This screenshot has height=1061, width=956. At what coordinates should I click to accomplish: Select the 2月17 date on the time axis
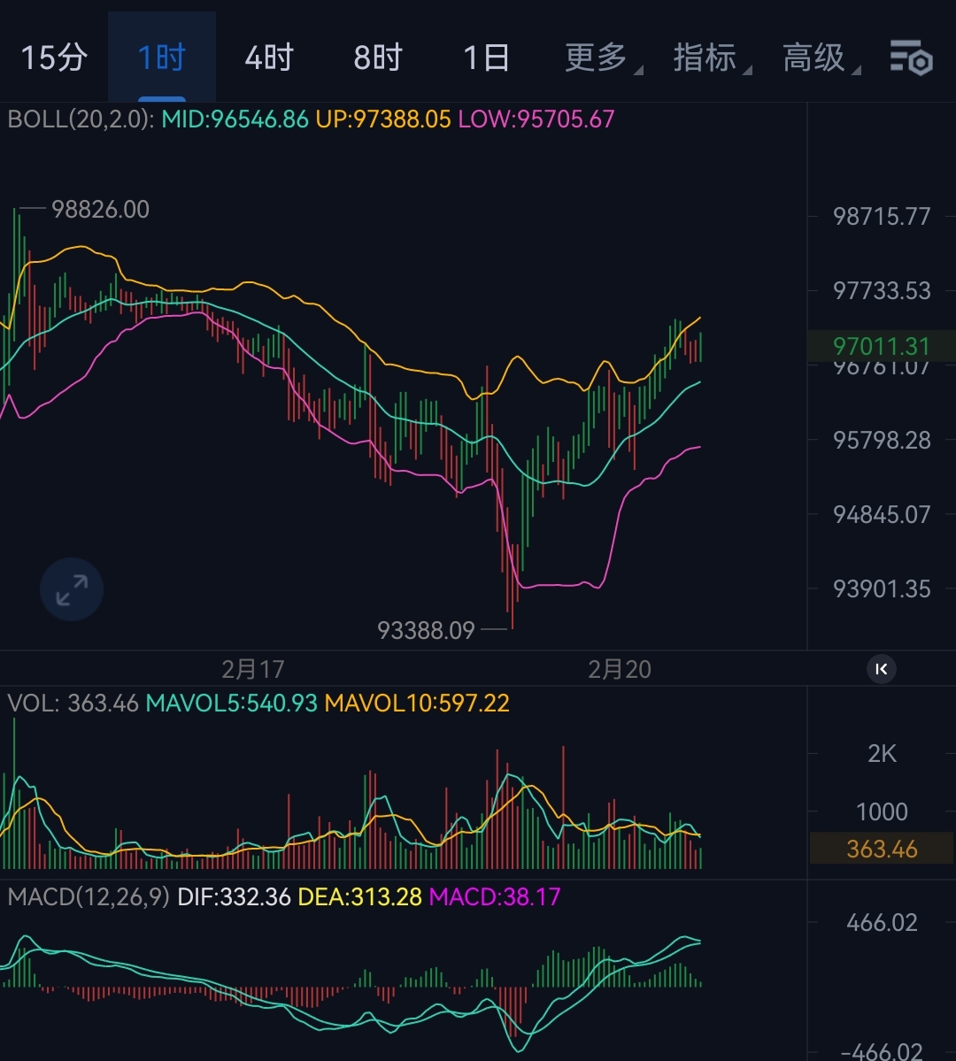[252, 669]
